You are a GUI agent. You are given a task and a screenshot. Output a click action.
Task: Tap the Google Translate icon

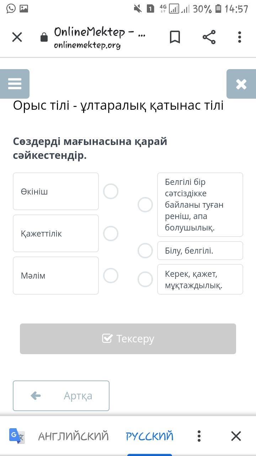click(17, 436)
